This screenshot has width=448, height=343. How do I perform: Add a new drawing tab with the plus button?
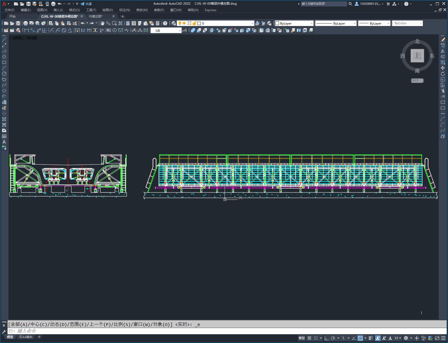pos(123,16)
